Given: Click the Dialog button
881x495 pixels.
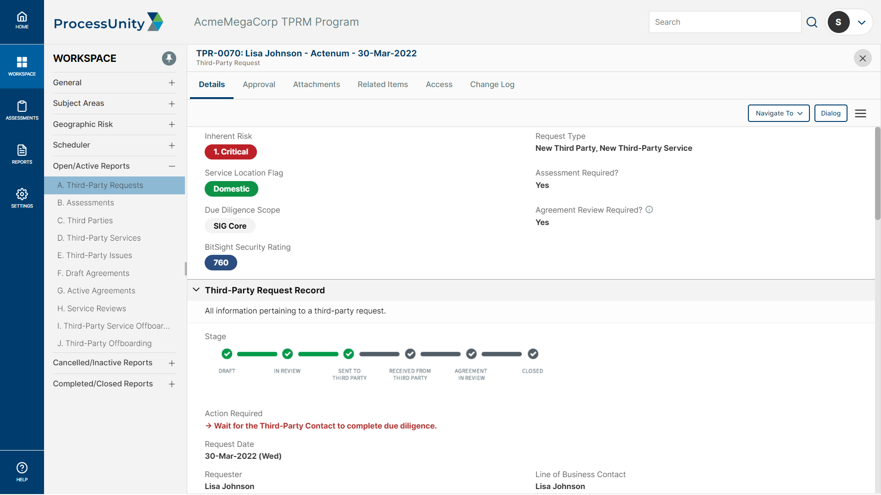Looking at the screenshot, I should point(831,113).
